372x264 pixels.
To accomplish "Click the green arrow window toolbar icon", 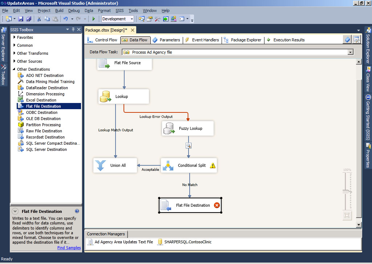I will tap(166, 19).
